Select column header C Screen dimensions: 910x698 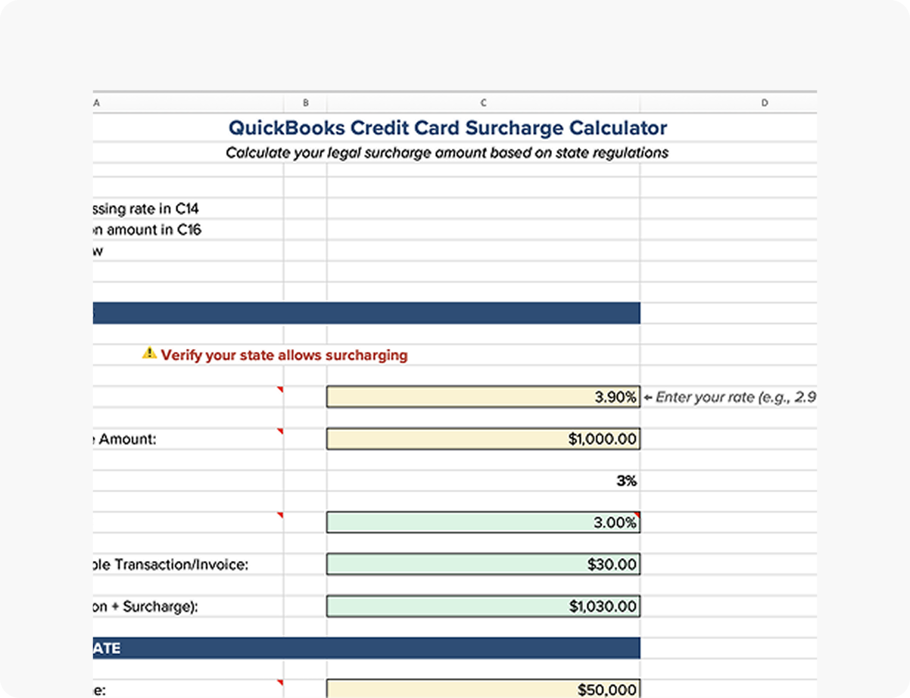coord(482,102)
